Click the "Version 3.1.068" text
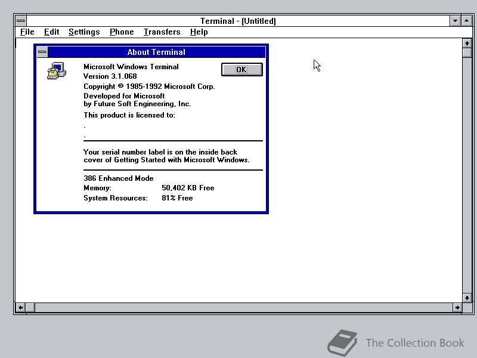The image size is (477, 358). [110, 76]
